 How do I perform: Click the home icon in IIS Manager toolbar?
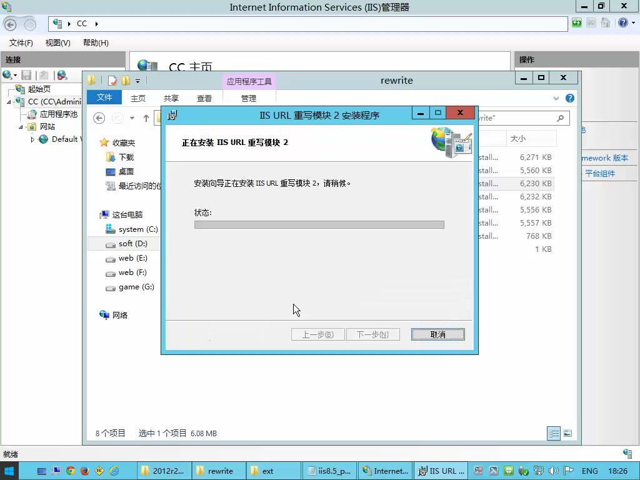click(605, 23)
